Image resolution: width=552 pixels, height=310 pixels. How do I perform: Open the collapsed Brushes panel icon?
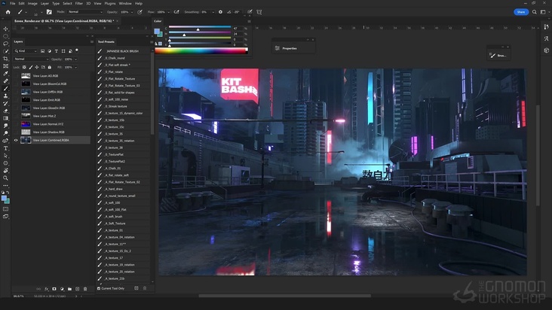pyautogui.click(x=498, y=56)
